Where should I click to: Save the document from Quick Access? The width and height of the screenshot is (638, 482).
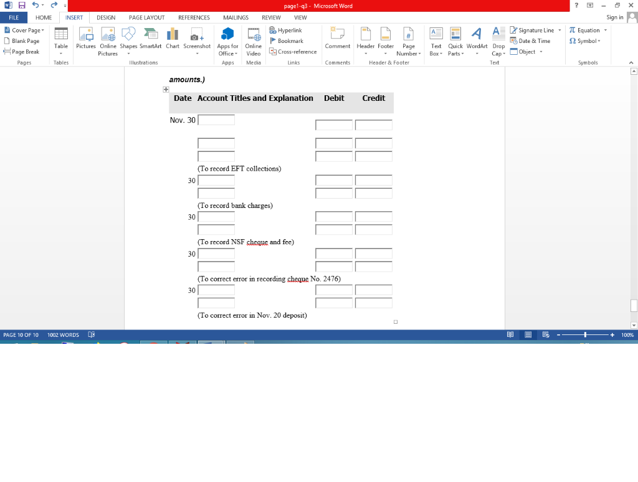point(22,5)
